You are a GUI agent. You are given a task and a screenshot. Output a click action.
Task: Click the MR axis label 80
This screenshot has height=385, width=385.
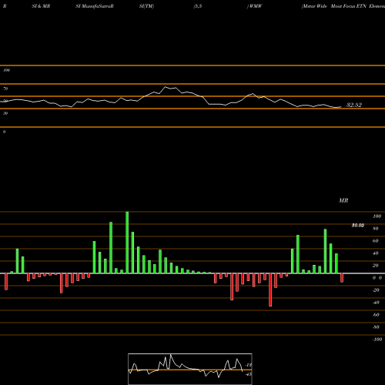click(x=376, y=229)
